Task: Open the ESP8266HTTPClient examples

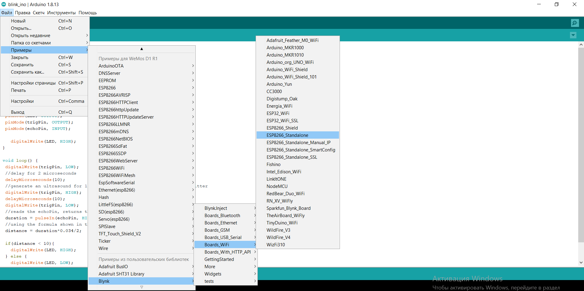Action: (142, 102)
